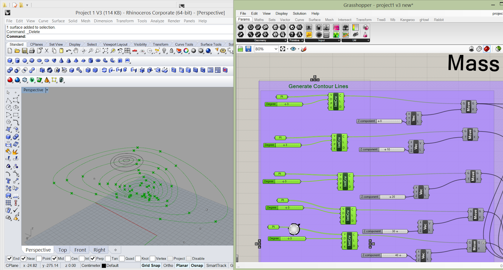Click the red sphere icon in bottom toolbar row
This screenshot has height=270, width=503.
tap(10, 80)
